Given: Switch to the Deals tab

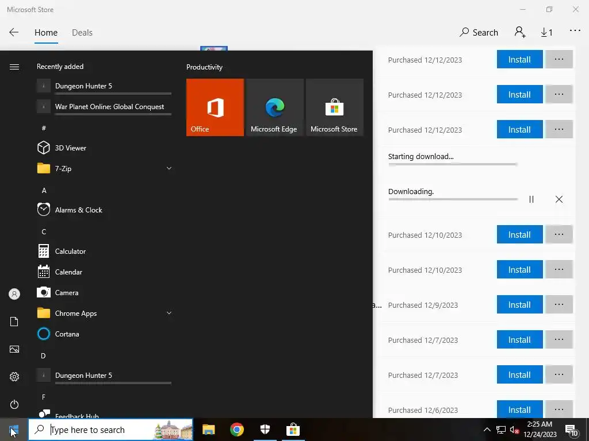Looking at the screenshot, I should tap(82, 33).
